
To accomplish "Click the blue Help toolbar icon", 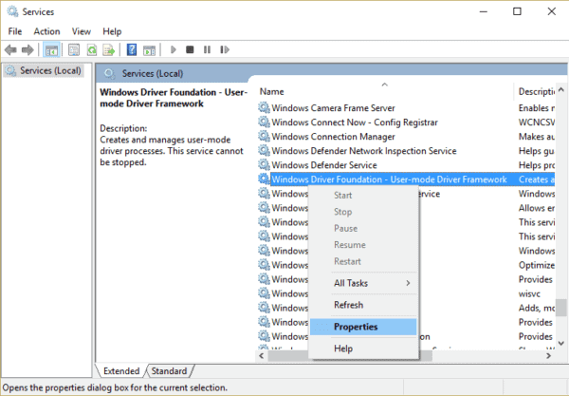I will 132,49.
